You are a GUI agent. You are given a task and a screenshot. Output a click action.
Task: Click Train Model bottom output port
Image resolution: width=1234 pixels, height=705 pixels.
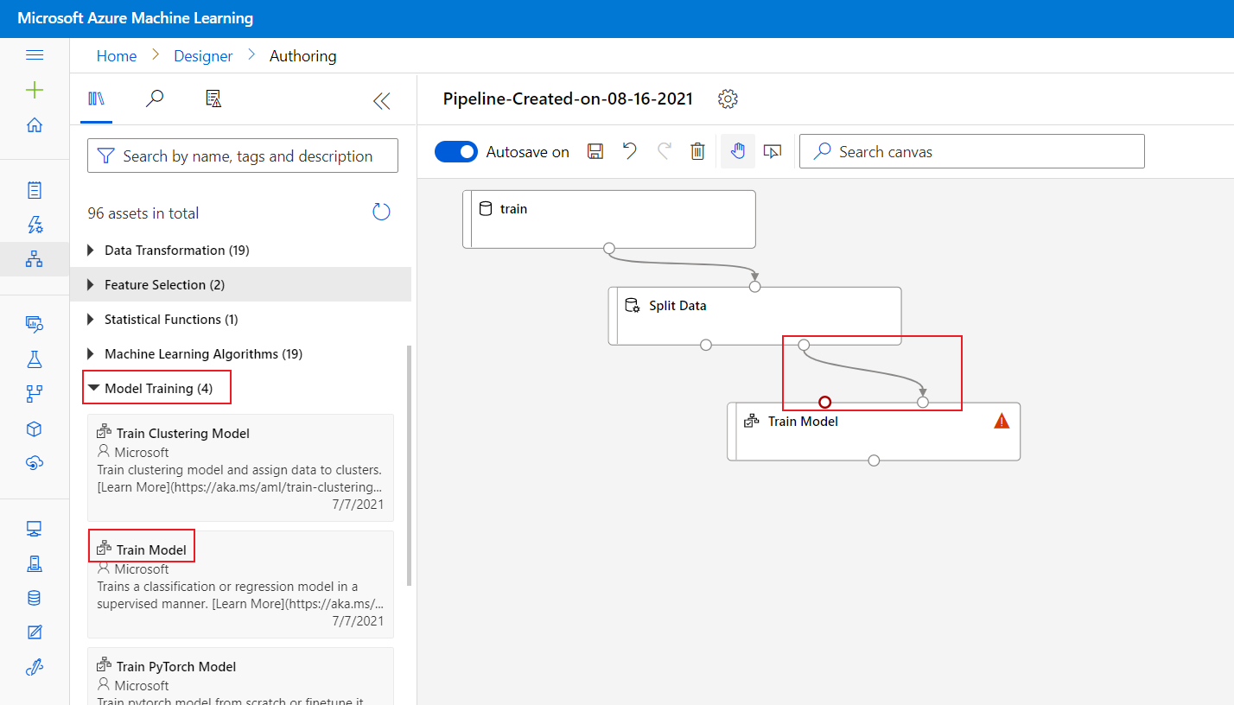[874, 460]
